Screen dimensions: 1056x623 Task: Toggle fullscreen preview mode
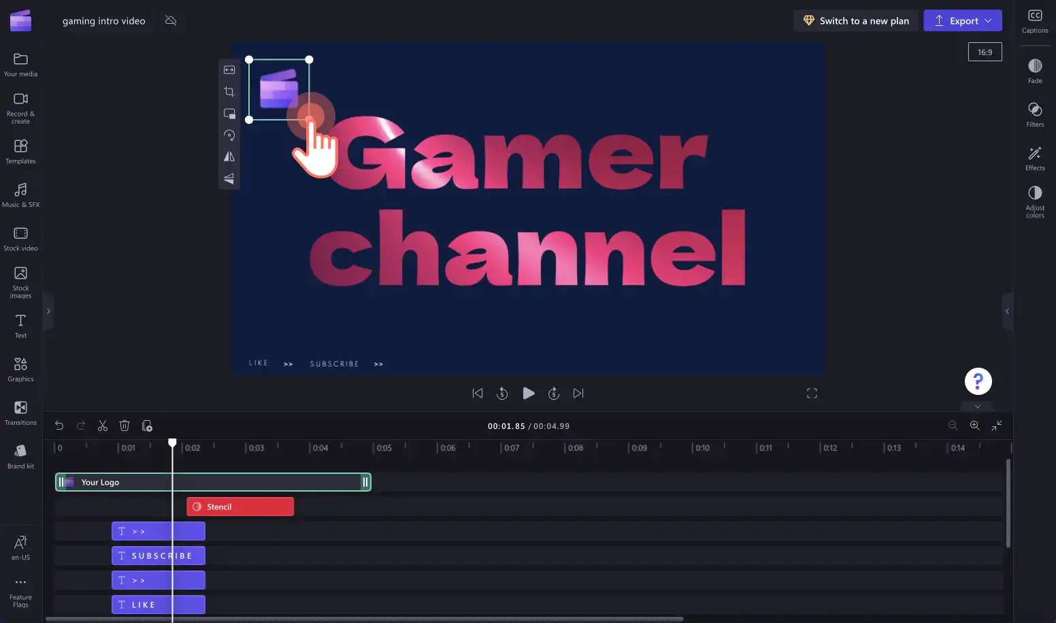(x=812, y=394)
